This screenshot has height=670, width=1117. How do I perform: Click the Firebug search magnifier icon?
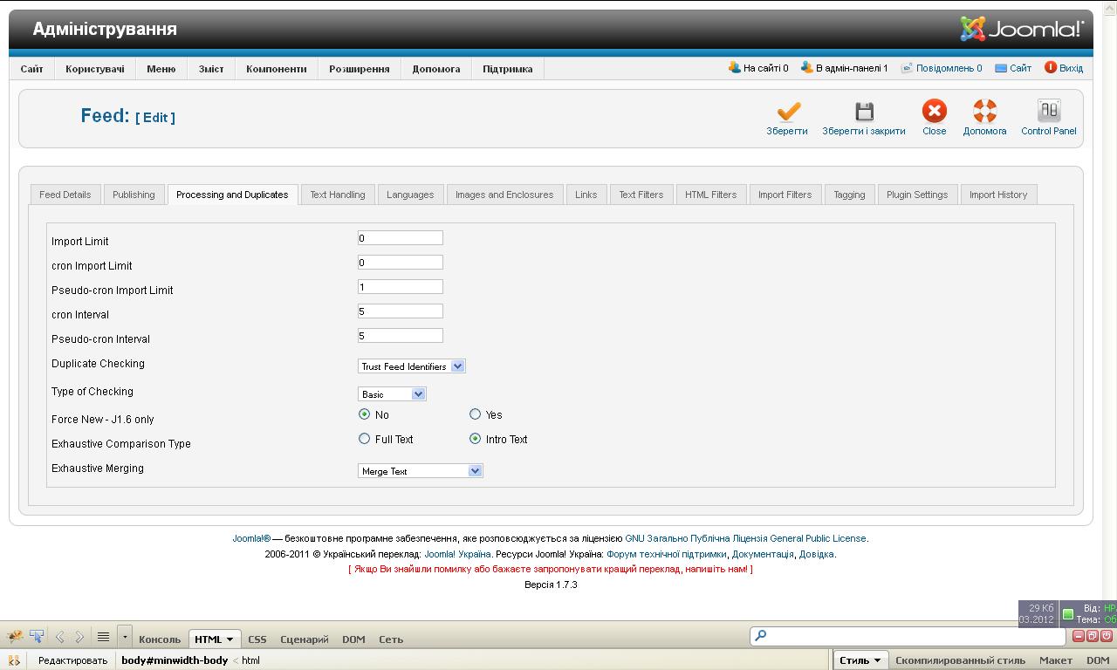760,636
